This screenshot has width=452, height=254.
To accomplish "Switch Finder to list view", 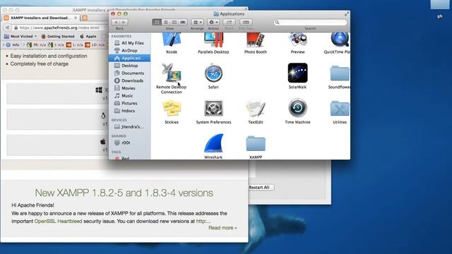I will point(166,22).
